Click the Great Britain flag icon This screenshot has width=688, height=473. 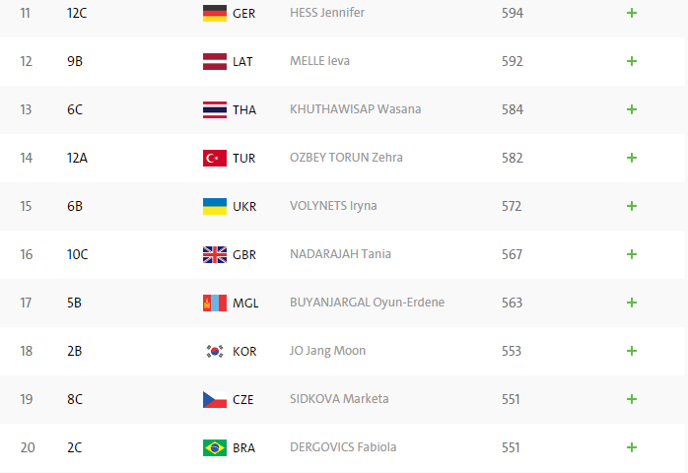click(x=215, y=254)
